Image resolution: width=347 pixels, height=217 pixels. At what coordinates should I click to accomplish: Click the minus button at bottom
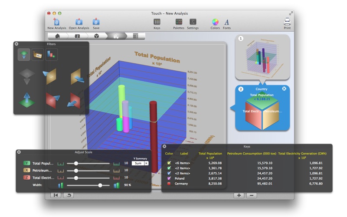[x=252, y=195]
